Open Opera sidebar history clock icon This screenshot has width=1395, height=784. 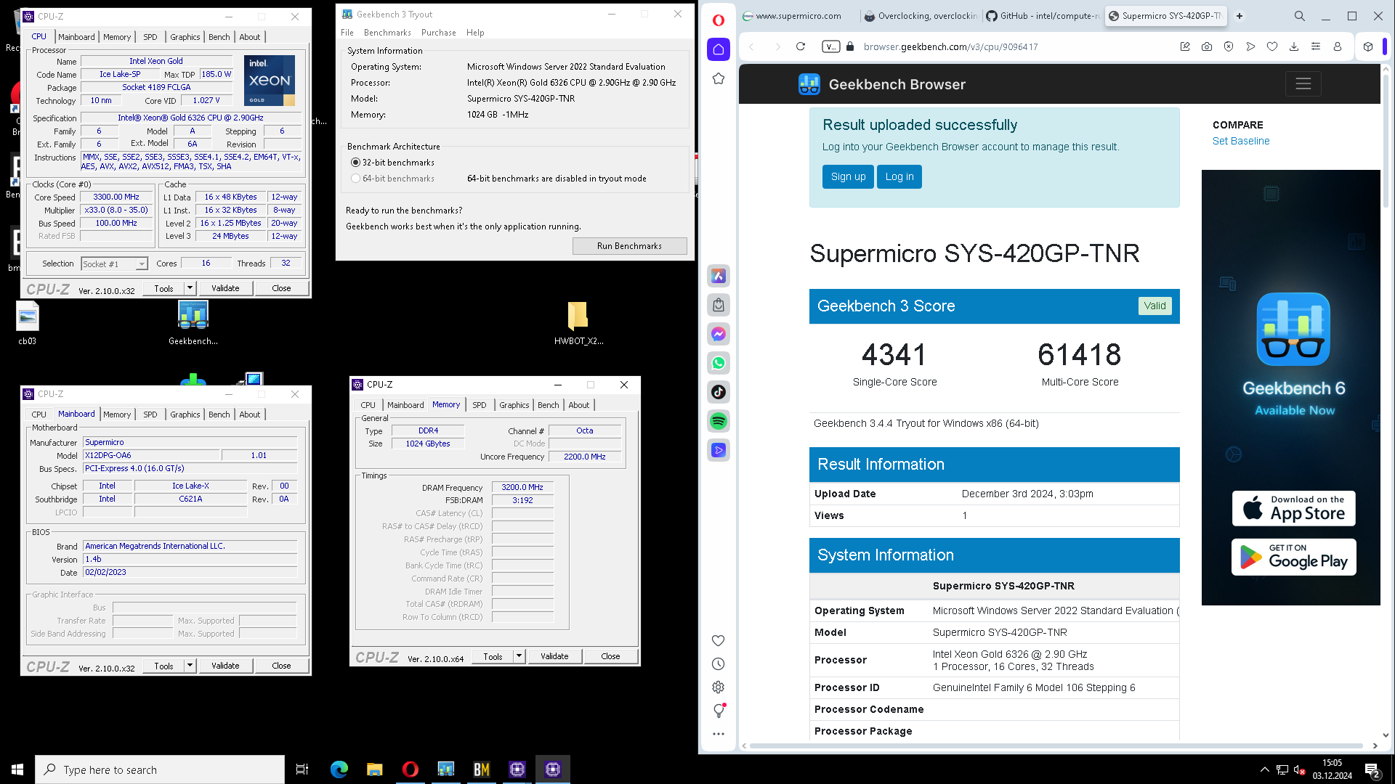(x=718, y=663)
